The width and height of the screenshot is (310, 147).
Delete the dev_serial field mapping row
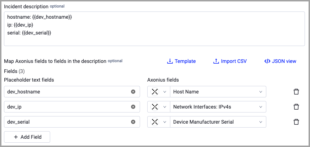click(296, 122)
